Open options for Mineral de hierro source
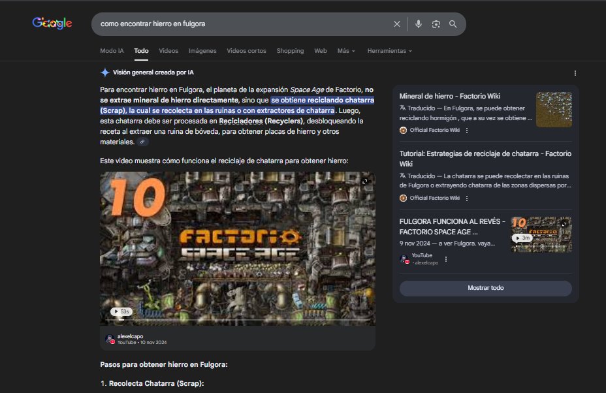Viewport: 606px width, 393px height. pyautogui.click(x=467, y=130)
